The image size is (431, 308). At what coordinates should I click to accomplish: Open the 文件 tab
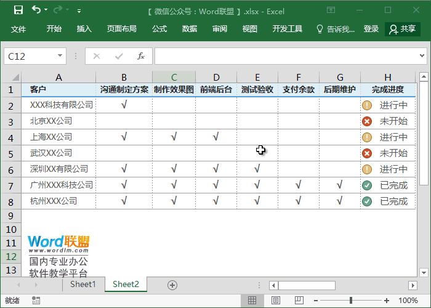pos(18,29)
